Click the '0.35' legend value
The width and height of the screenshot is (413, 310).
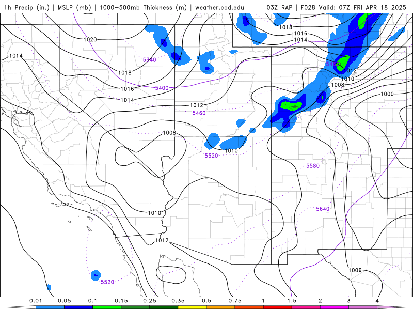178,301
